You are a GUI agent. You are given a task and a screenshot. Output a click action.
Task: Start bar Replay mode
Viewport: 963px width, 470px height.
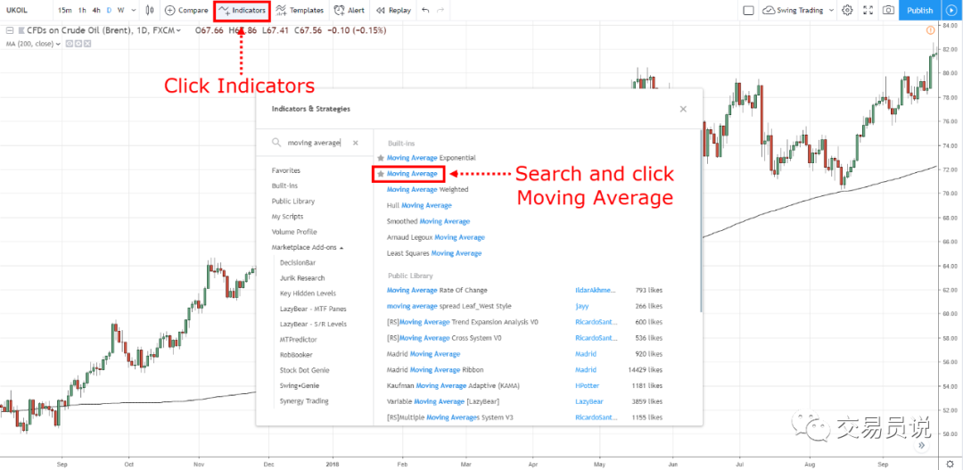click(x=393, y=10)
